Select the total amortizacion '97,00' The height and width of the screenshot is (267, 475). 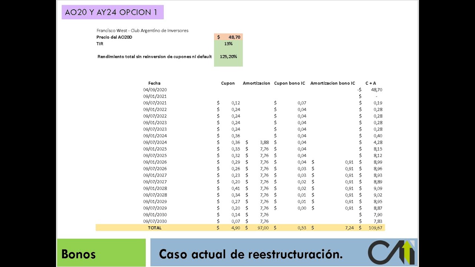pos(263,228)
